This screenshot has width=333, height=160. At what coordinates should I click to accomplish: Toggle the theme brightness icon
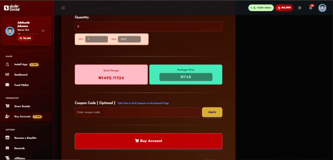click(x=300, y=8)
